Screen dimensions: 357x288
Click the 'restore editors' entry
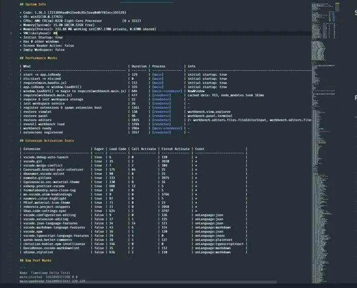click(x=37, y=120)
